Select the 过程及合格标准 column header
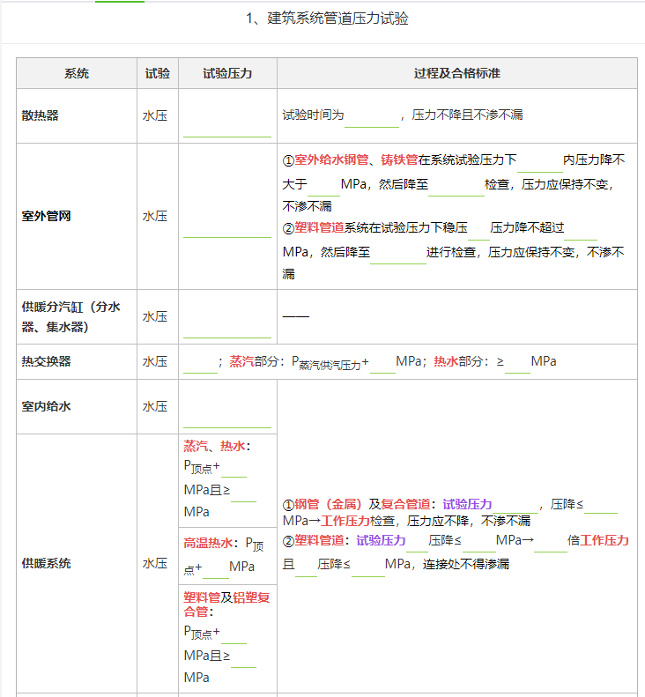Screen dimensions: 645x697 coord(456,74)
